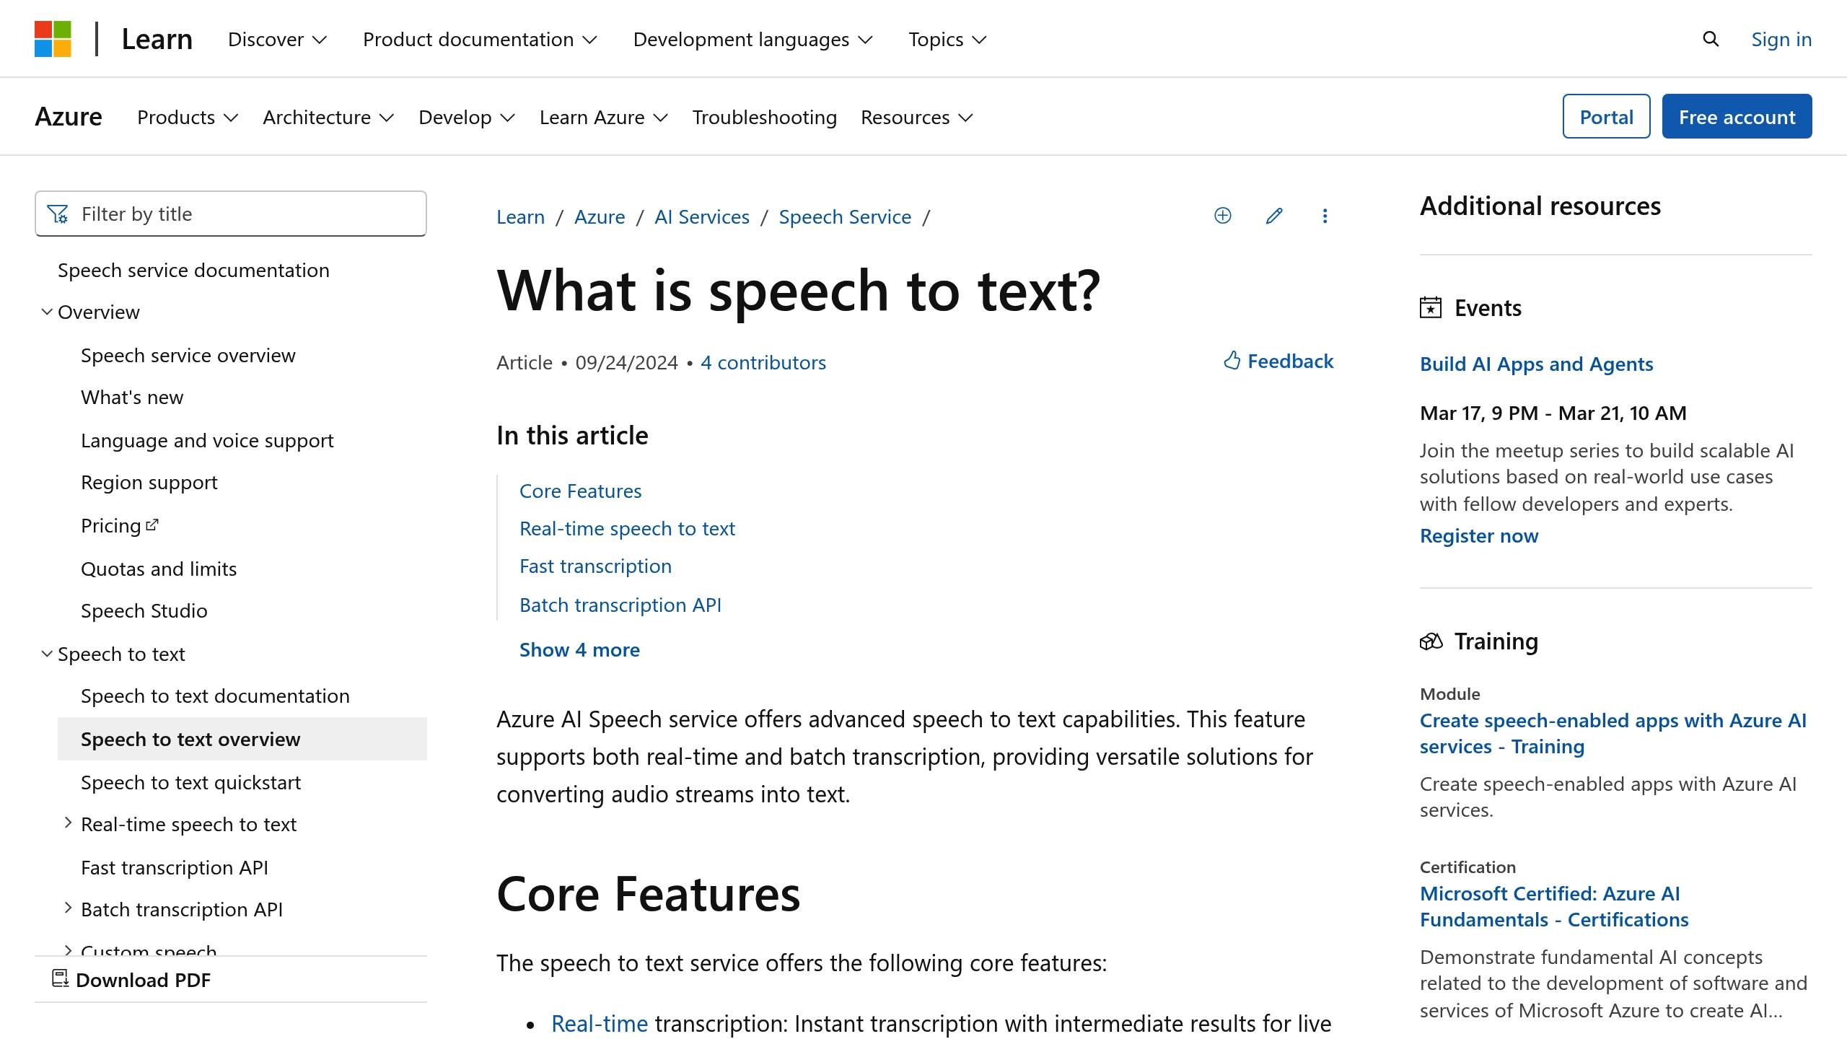
Task: Click the Portal button
Action: 1606,116
